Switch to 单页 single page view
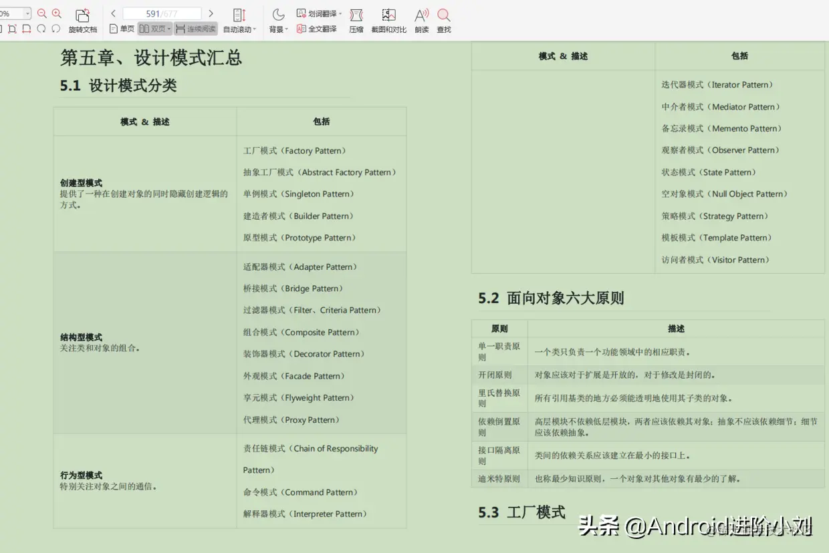 [x=122, y=29]
